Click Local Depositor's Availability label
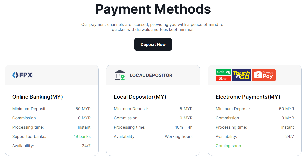 (125, 136)
